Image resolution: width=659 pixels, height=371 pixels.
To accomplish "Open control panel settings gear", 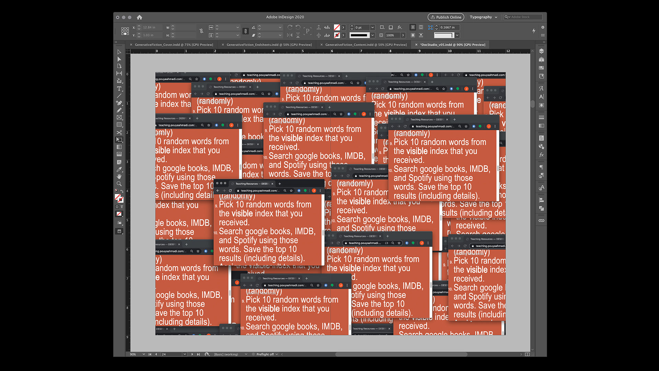I will click(543, 27).
